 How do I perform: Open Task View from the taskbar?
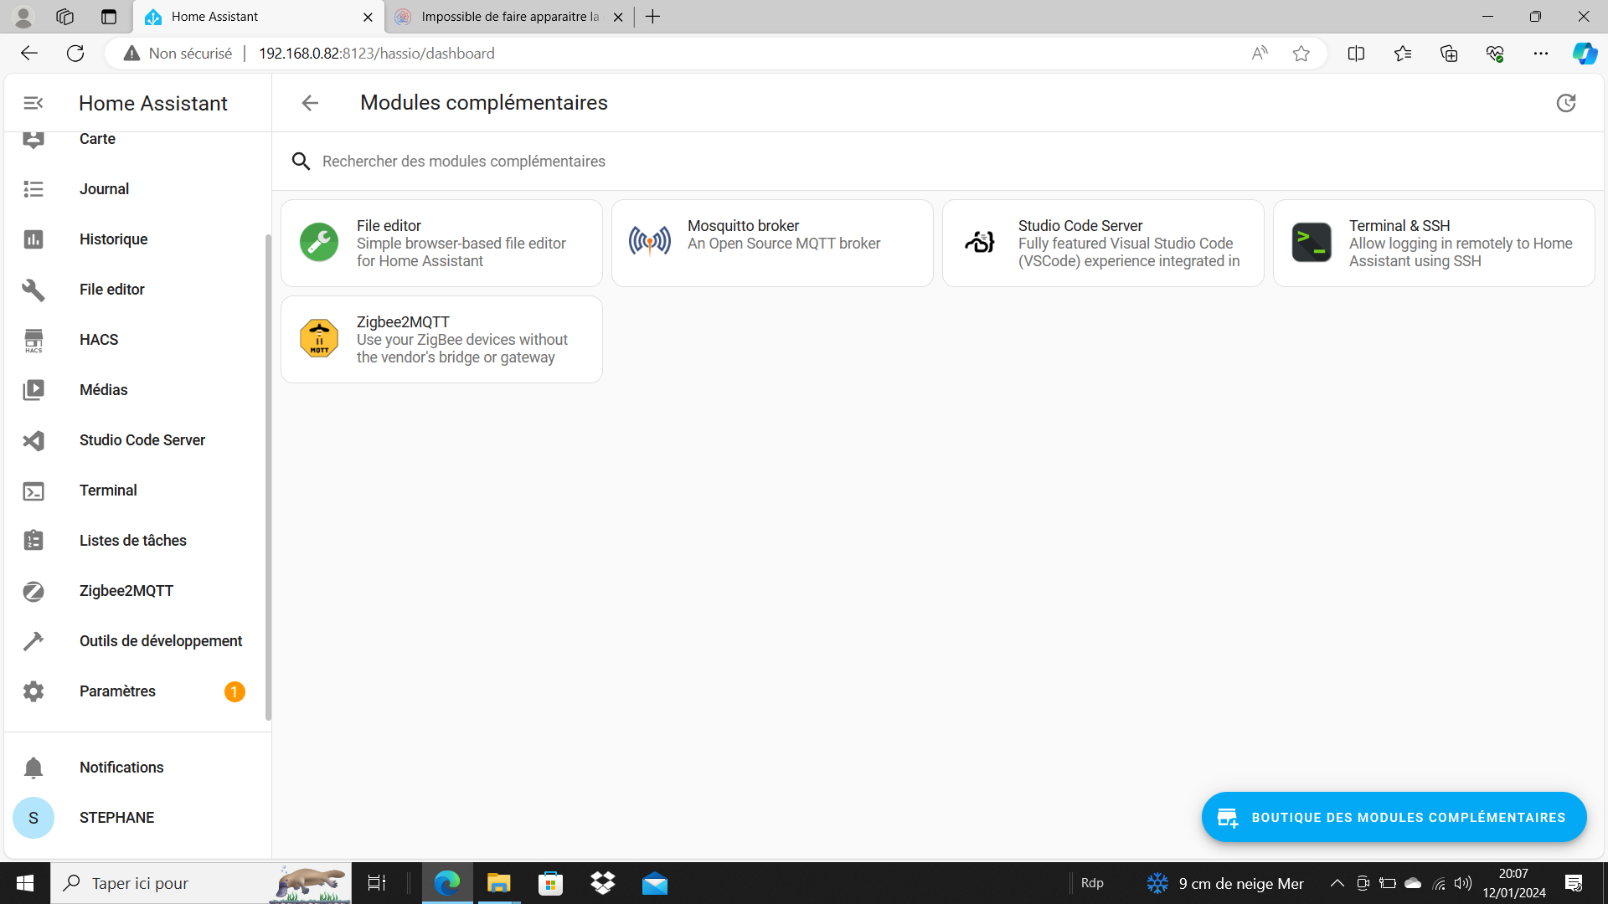(377, 883)
